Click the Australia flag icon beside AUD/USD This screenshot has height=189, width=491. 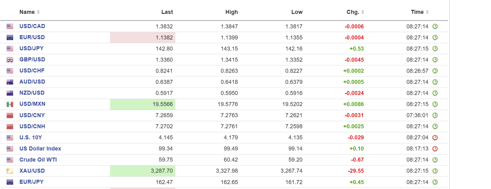tap(10, 82)
